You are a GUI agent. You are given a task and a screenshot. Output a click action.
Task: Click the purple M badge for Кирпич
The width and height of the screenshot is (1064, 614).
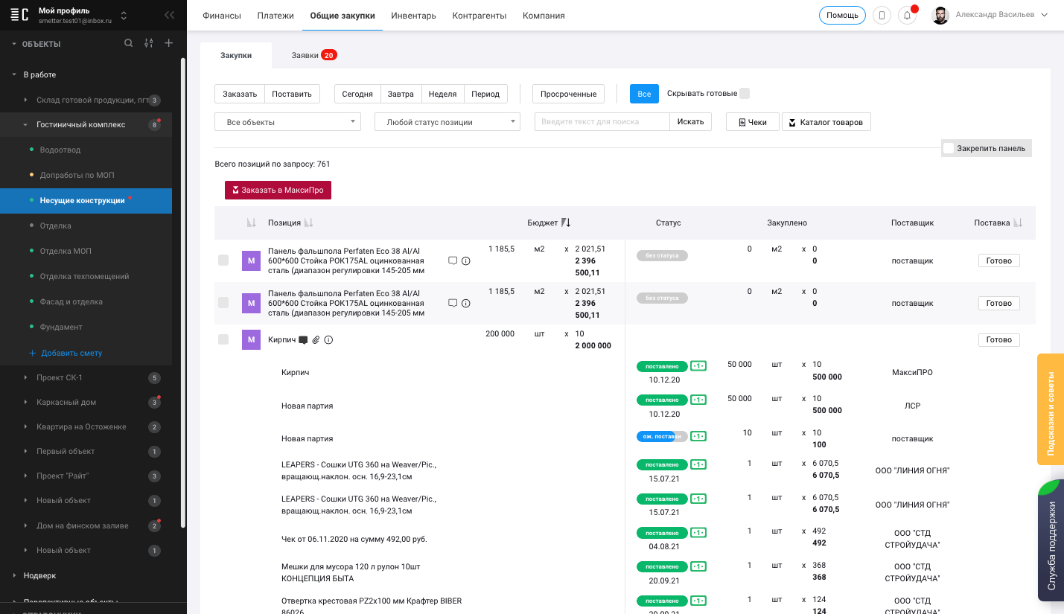click(251, 340)
